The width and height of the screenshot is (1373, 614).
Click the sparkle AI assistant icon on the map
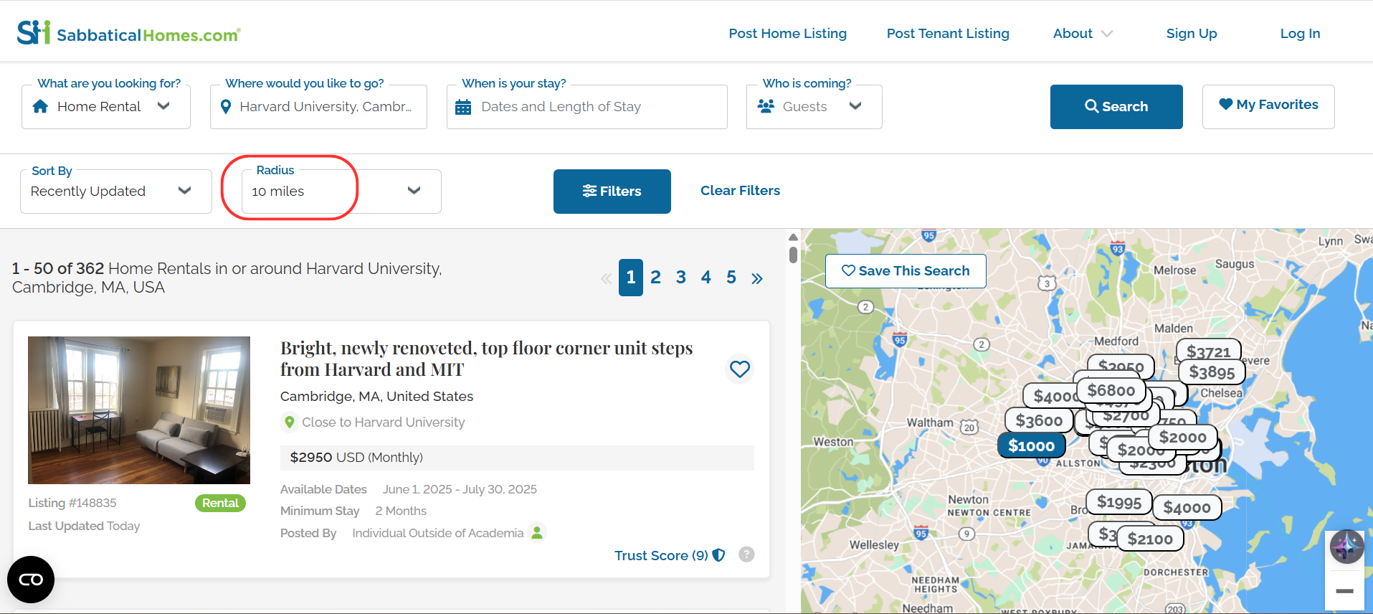pyautogui.click(x=1347, y=547)
